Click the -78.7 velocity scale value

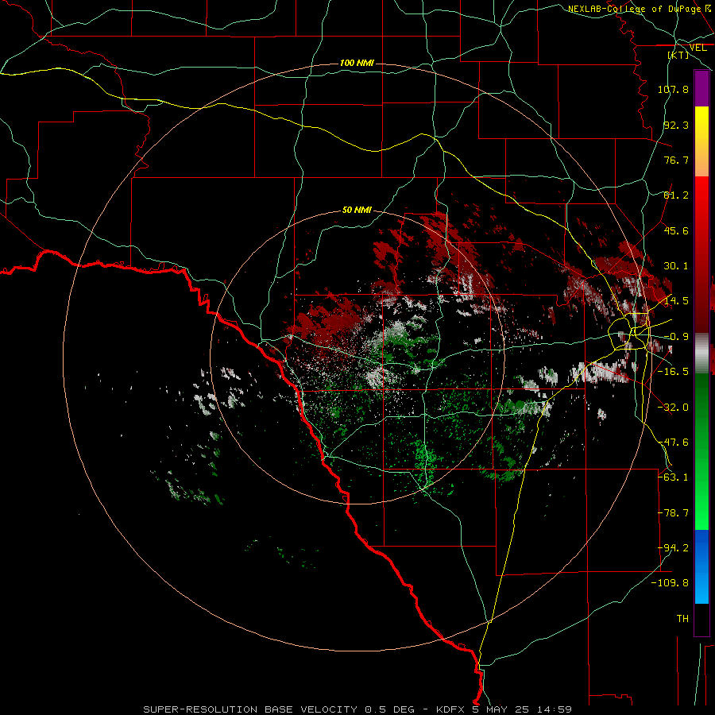tap(673, 513)
